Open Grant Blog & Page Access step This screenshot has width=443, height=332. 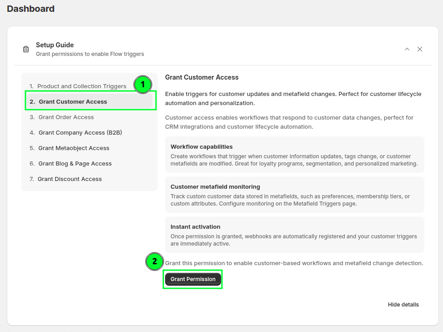[x=75, y=164]
